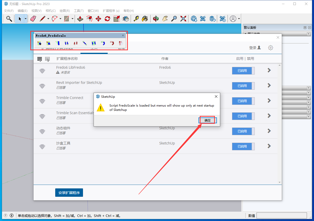
Task: Click the account profile icon
Action: [x=233, y=19]
